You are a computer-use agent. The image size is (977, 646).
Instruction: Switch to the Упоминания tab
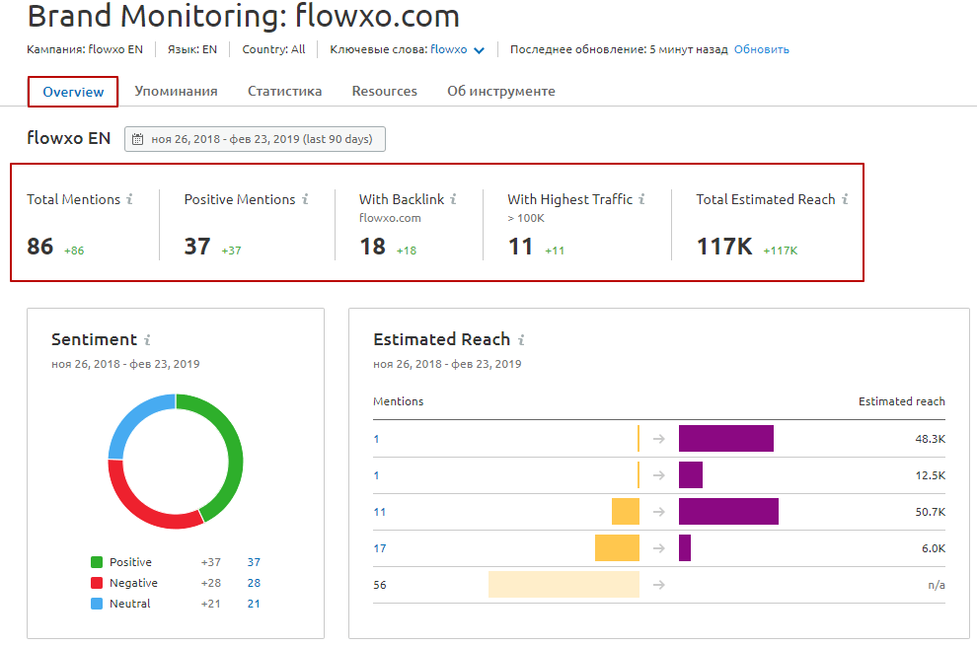tap(176, 92)
